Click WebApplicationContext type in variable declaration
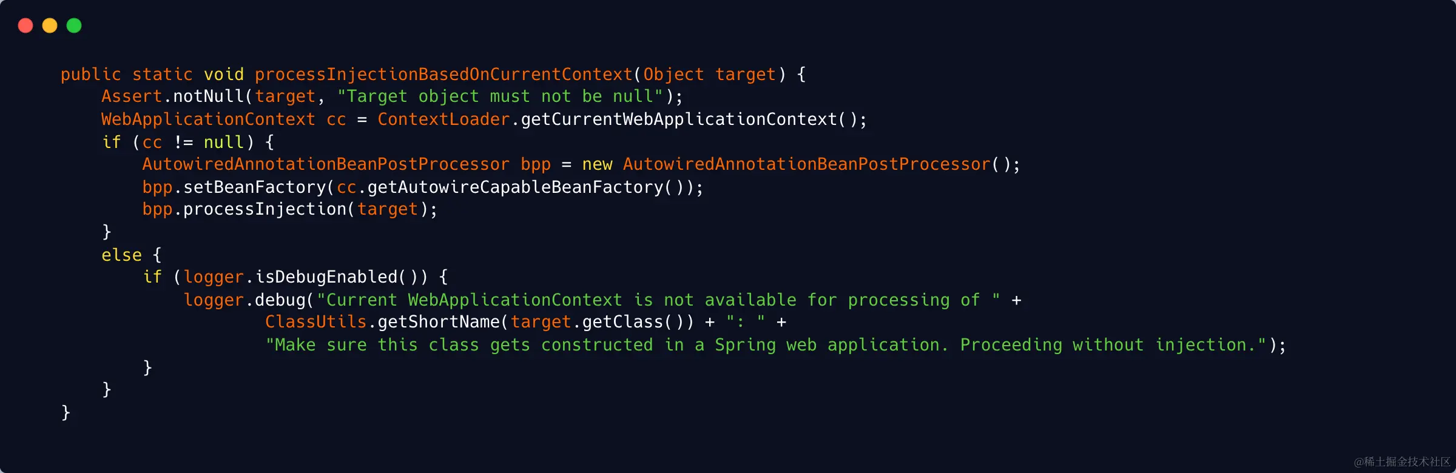Viewport: 1456px width, 473px height. [208, 119]
